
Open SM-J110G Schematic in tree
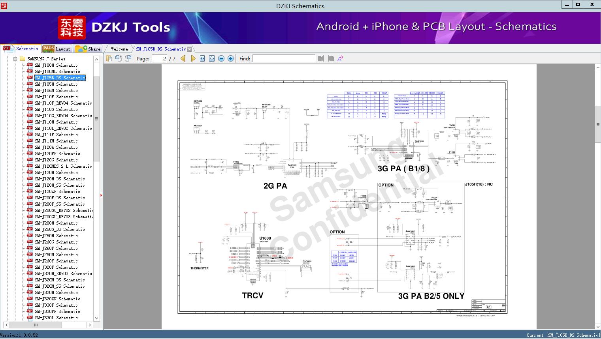click(x=56, y=109)
